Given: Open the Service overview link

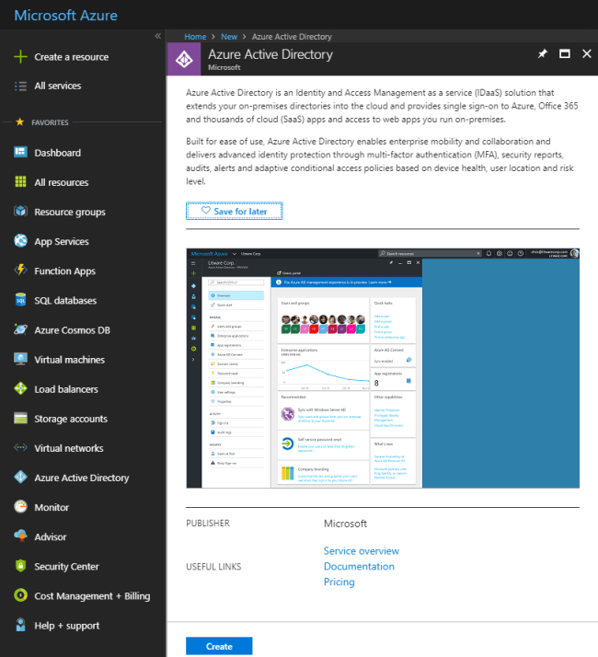Looking at the screenshot, I should click(x=362, y=551).
